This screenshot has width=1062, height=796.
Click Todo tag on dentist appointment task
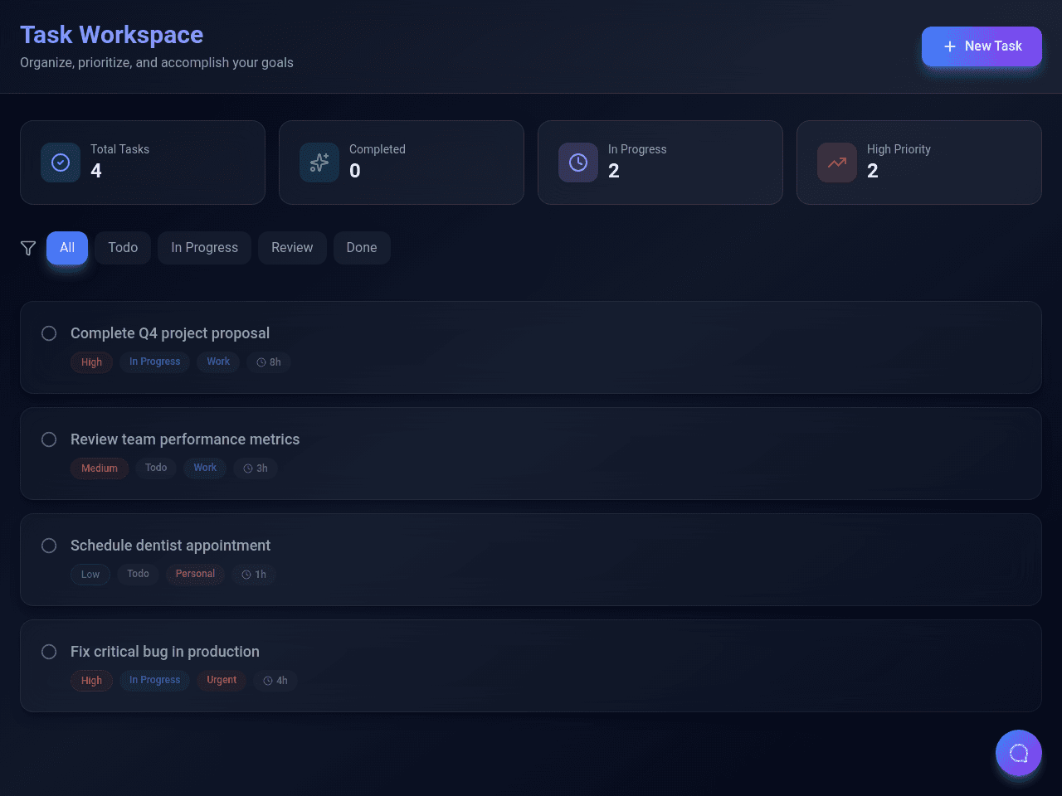point(138,574)
